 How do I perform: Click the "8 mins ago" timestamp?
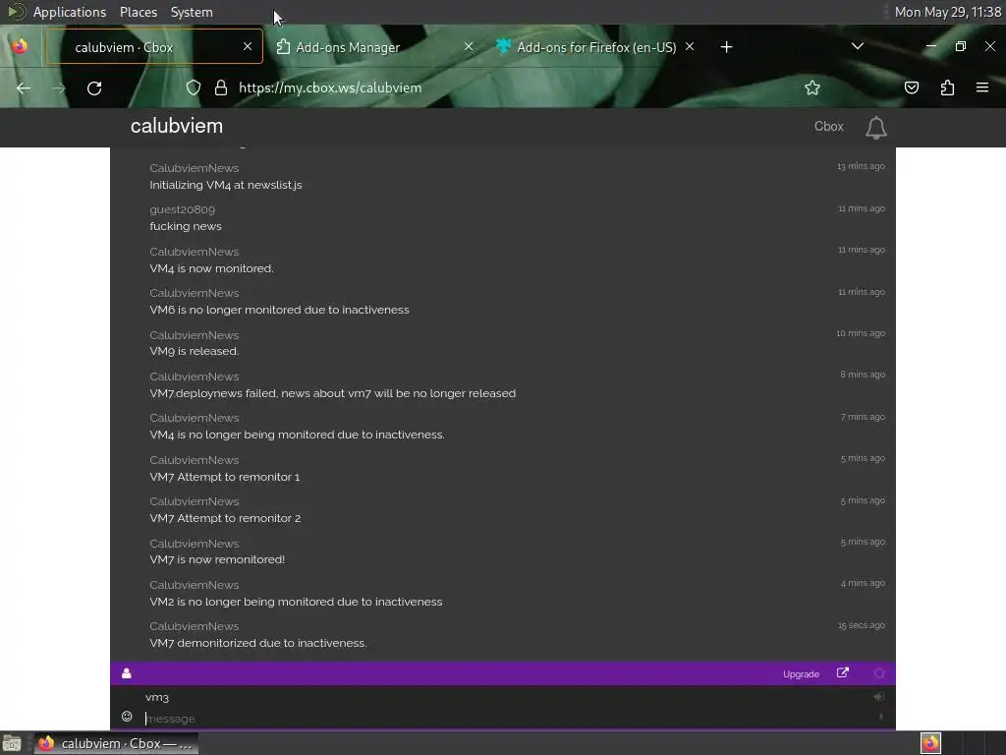click(863, 375)
